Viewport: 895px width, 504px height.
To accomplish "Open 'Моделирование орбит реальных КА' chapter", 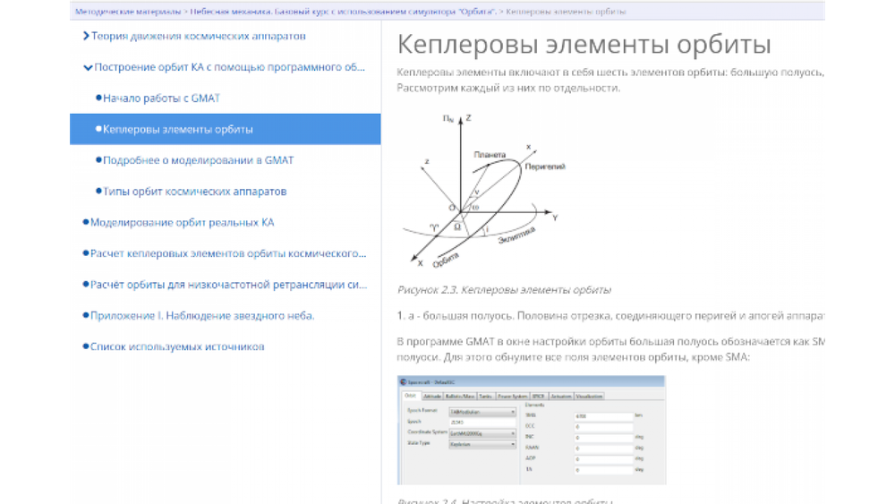I will (182, 222).
